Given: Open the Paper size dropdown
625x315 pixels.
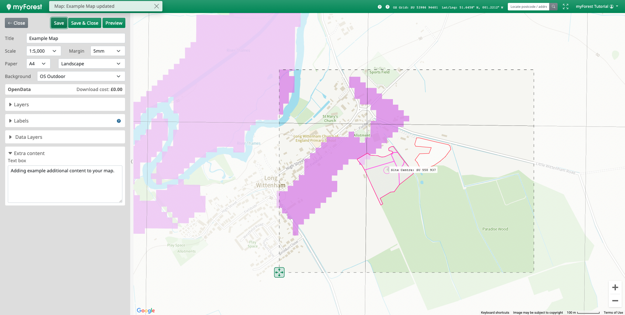Looking at the screenshot, I should (x=38, y=64).
